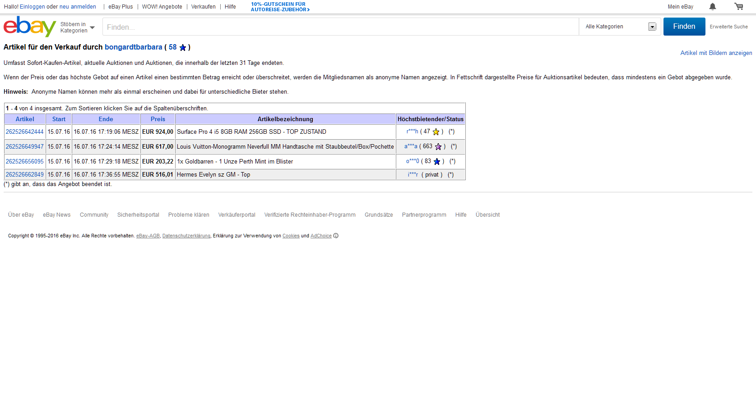Click the price EUR 516,01
This screenshot has width=756, height=409.
[158, 175]
